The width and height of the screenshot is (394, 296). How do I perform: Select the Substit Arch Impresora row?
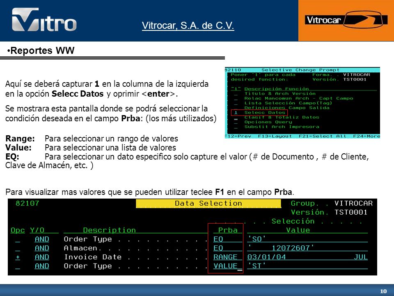[x=282, y=127]
